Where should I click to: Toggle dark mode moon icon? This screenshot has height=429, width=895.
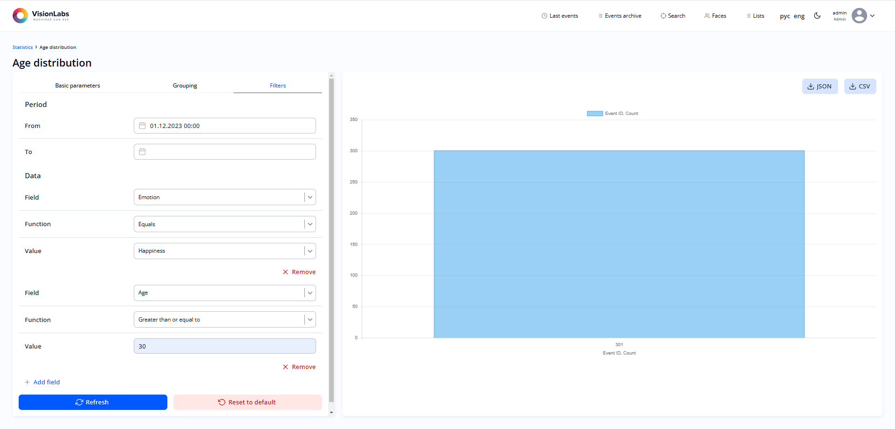pyautogui.click(x=817, y=16)
